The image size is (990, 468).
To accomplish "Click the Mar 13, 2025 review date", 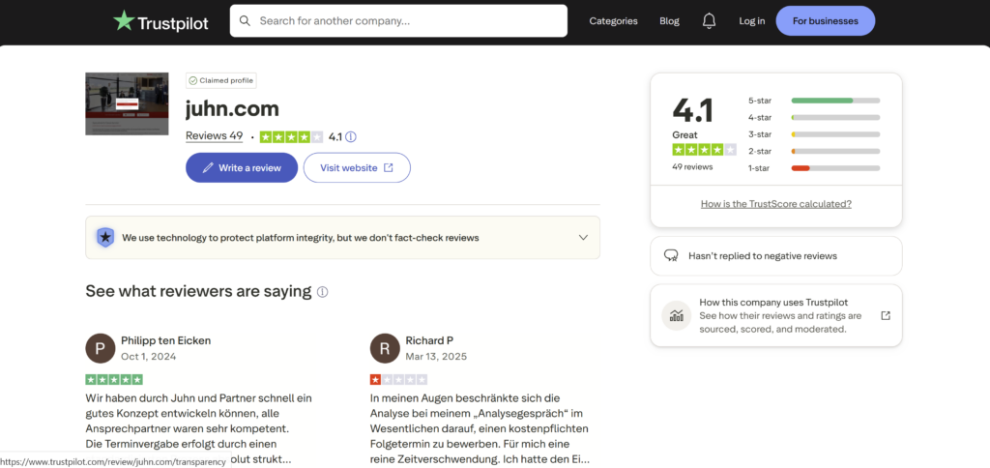I will coord(436,356).
